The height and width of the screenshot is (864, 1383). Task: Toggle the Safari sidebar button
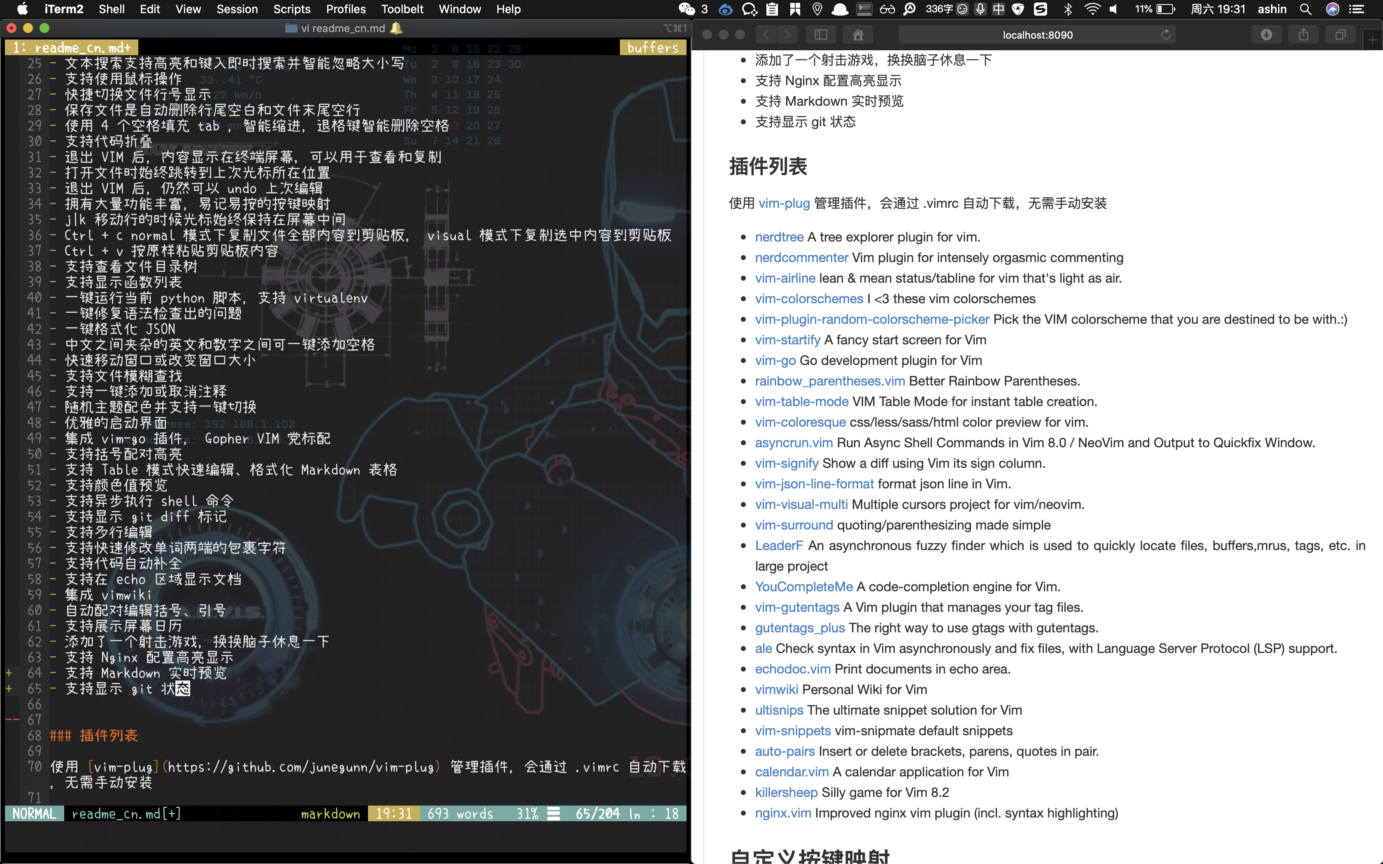click(821, 35)
